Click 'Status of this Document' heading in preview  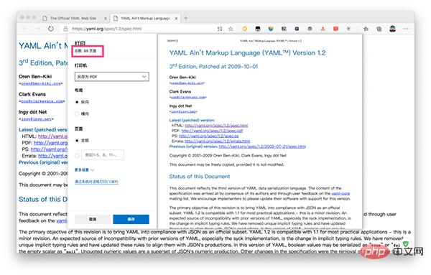200,177
